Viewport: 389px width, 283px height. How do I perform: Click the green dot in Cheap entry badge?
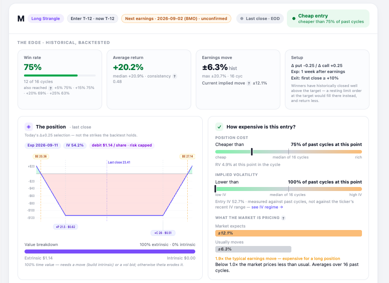point(294,18)
